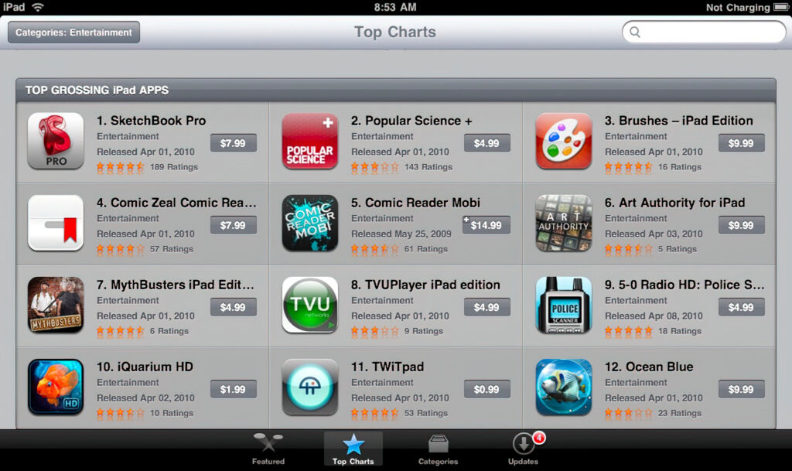Open the Brushes paint palette icon
The height and width of the screenshot is (471, 792).
[564, 141]
